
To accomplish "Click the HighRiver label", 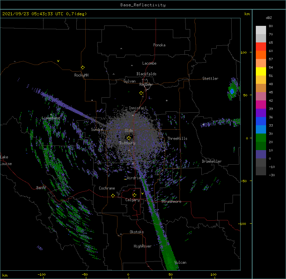I will [x=143, y=246].
